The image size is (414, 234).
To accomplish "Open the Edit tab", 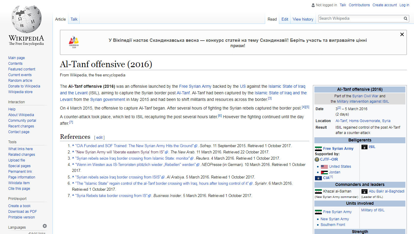I will pyautogui.click(x=285, y=19).
